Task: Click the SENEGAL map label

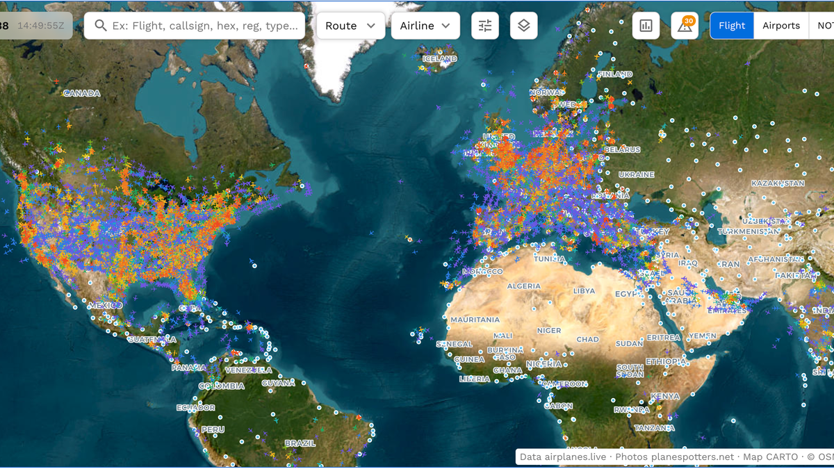Action: click(x=455, y=344)
